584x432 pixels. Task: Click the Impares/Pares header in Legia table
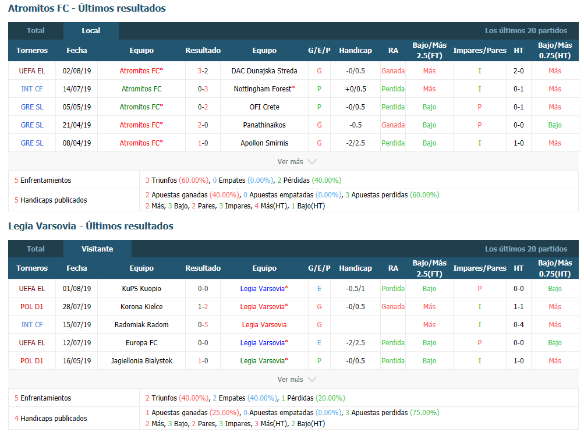(480, 268)
